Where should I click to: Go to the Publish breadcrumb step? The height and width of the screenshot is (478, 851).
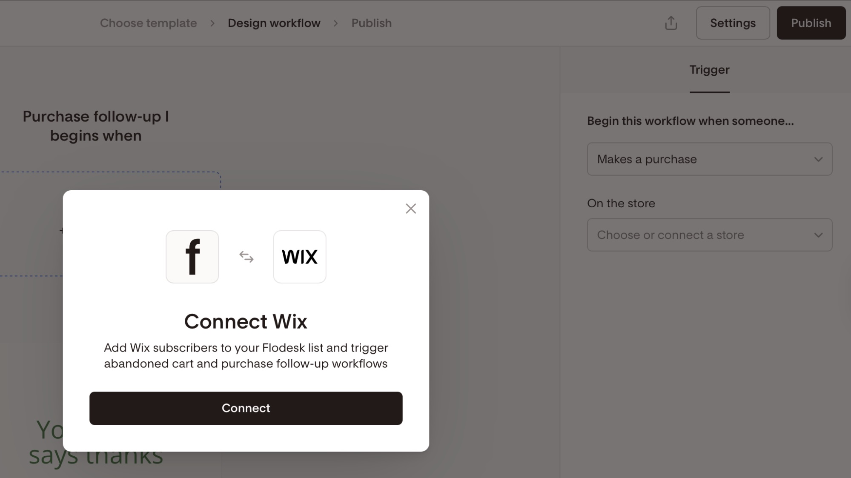point(371,23)
